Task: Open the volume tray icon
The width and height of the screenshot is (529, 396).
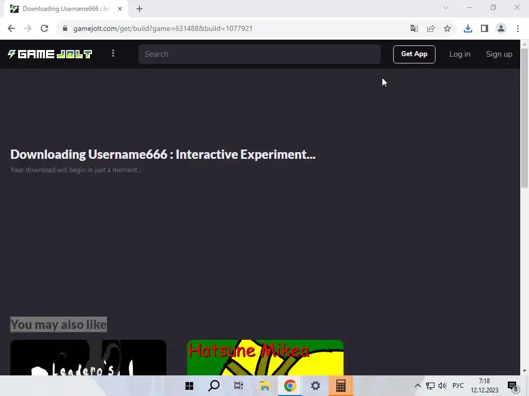Action: pyautogui.click(x=442, y=386)
